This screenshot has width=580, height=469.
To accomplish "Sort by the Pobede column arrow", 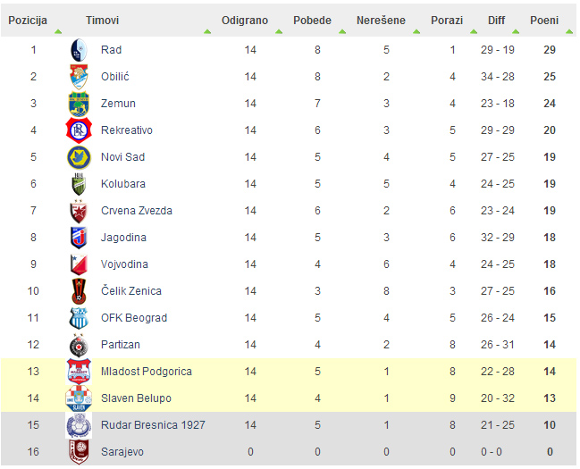I will (342, 31).
